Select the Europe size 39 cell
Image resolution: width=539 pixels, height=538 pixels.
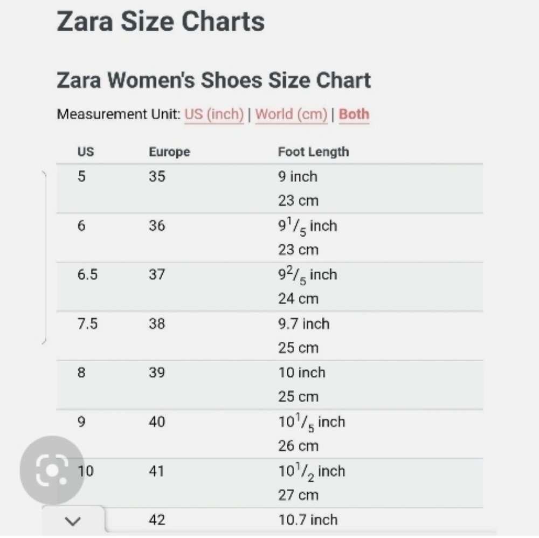[x=157, y=373]
